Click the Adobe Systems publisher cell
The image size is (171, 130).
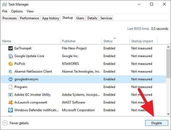[x=81, y=95]
